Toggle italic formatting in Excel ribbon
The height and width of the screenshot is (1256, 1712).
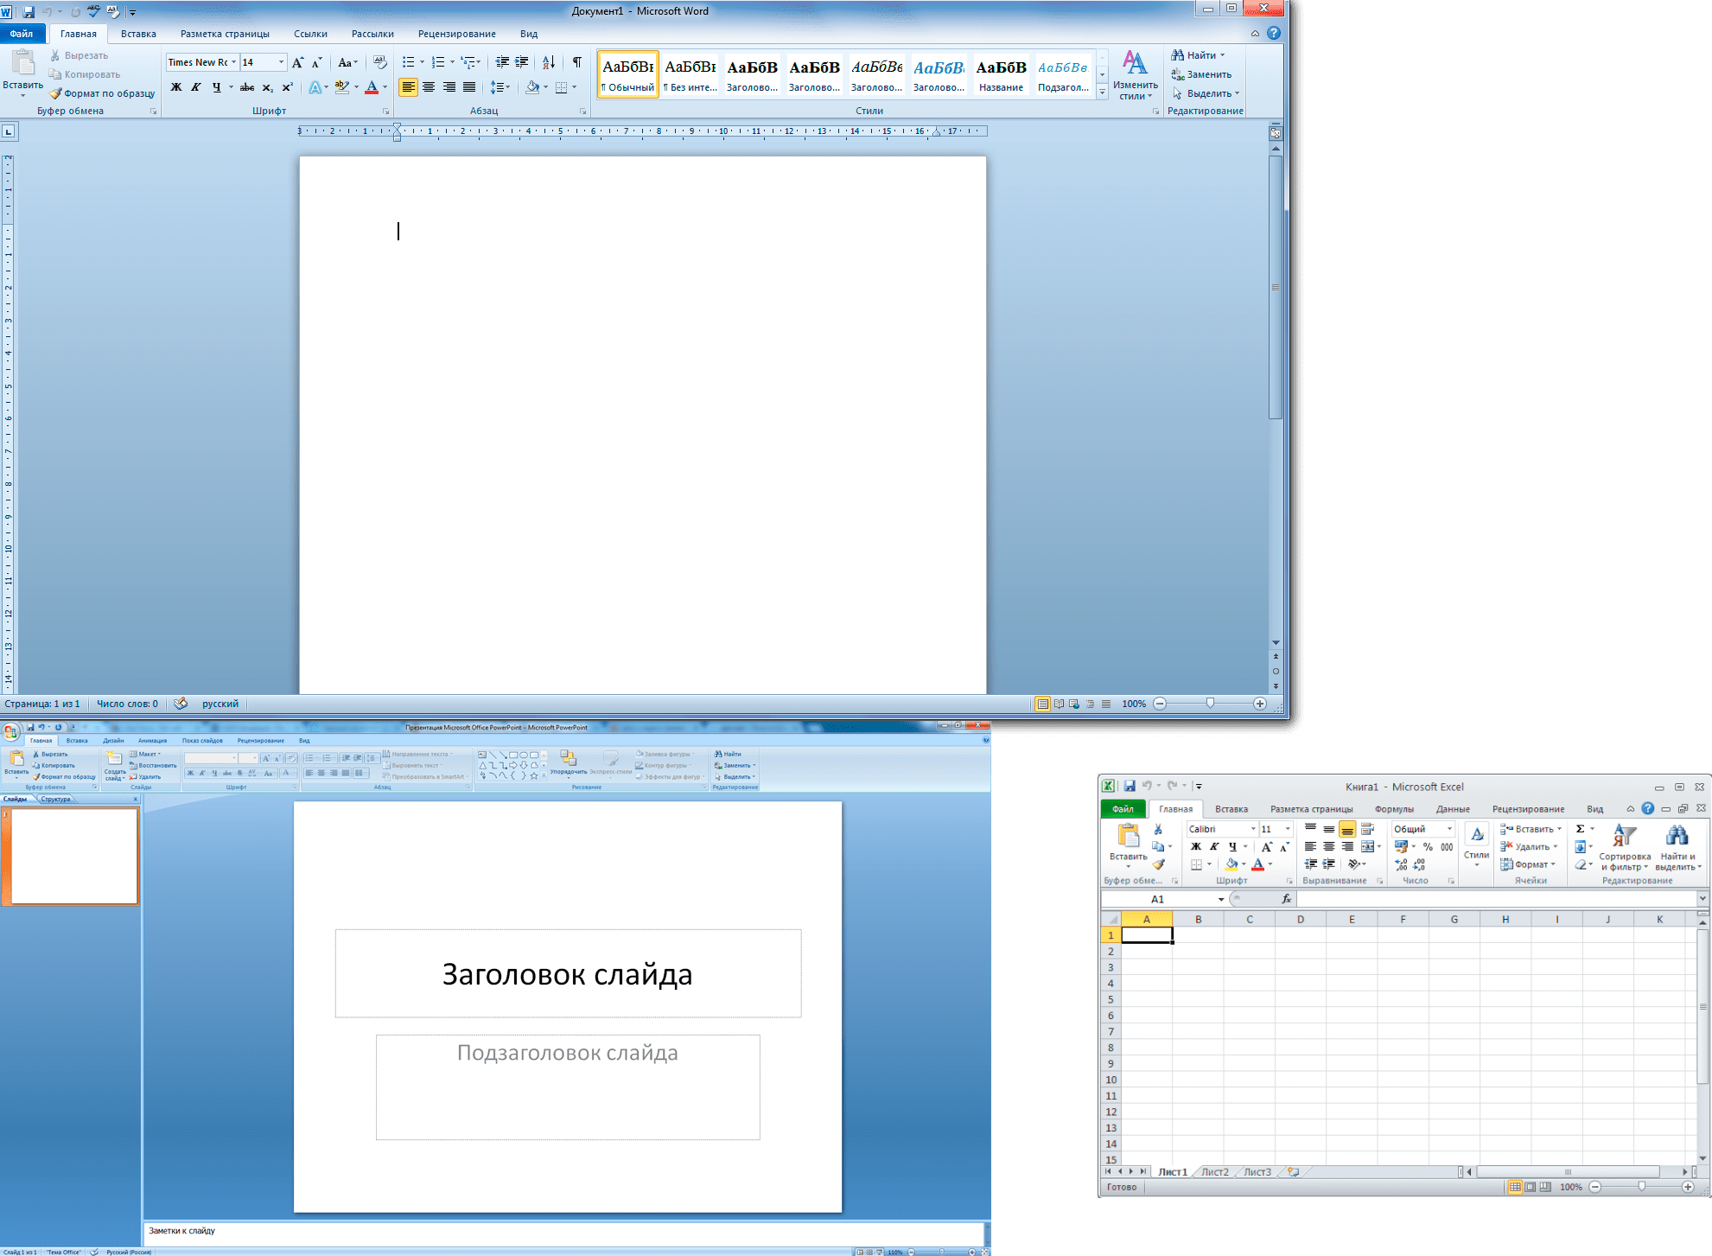click(x=1214, y=847)
